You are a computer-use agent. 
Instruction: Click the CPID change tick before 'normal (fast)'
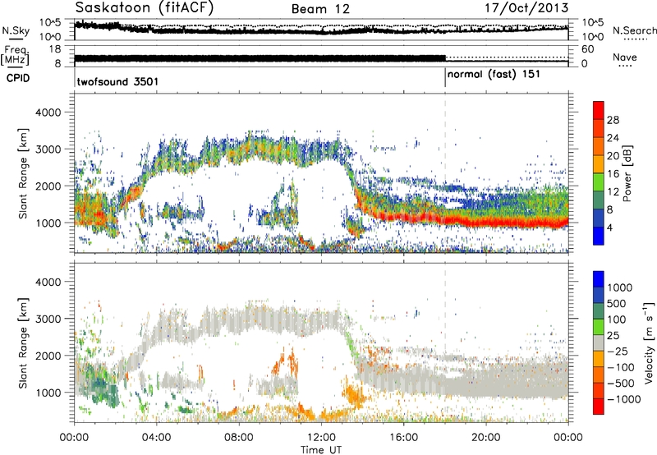point(445,77)
